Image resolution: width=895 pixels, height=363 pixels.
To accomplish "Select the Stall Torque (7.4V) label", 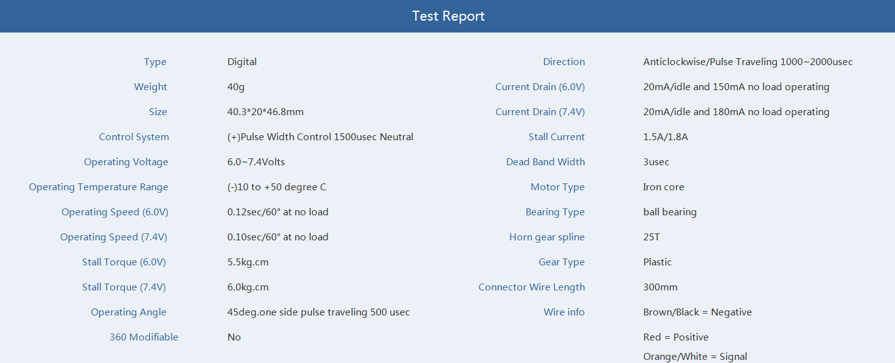I will point(124,287).
